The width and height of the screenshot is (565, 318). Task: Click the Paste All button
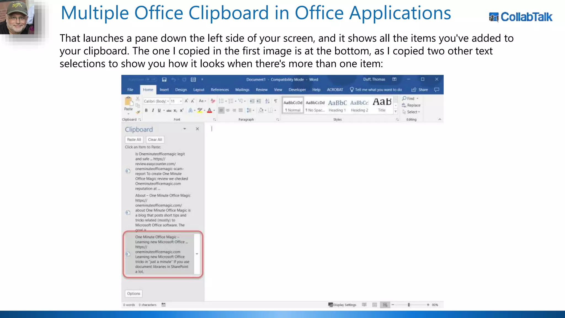134,140
